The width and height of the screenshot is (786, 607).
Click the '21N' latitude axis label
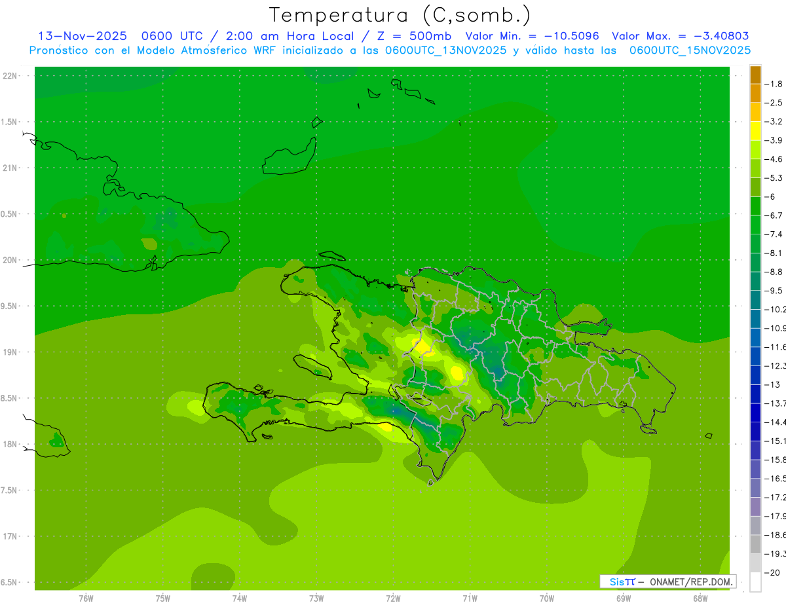(x=11, y=168)
